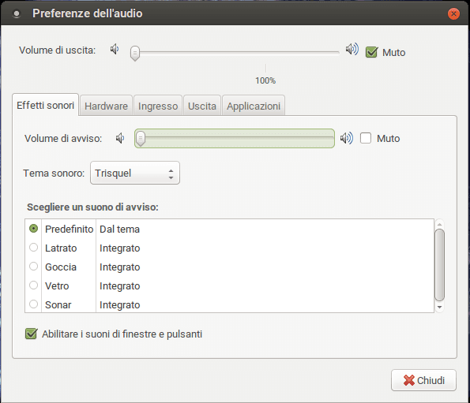The height and width of the screenshot is (403, 470).
Task: Select the Sonar alert sound radio button
Action: coord(33,304)
